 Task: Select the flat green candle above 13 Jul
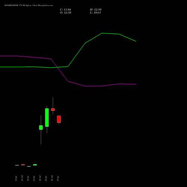click(x=17, y=165)
